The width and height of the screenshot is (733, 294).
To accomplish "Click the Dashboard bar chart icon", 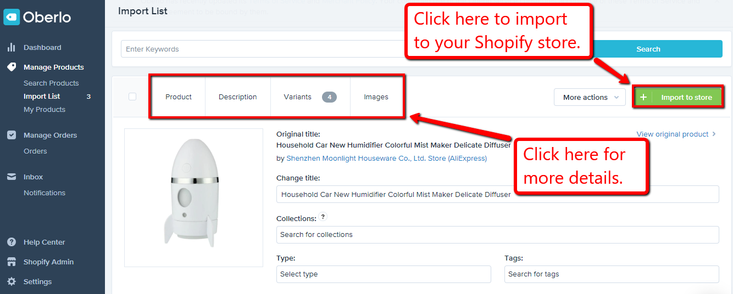I will [11, 47].
